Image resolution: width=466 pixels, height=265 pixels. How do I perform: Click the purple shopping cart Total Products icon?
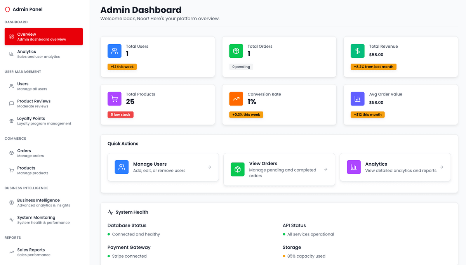(115, 99)
